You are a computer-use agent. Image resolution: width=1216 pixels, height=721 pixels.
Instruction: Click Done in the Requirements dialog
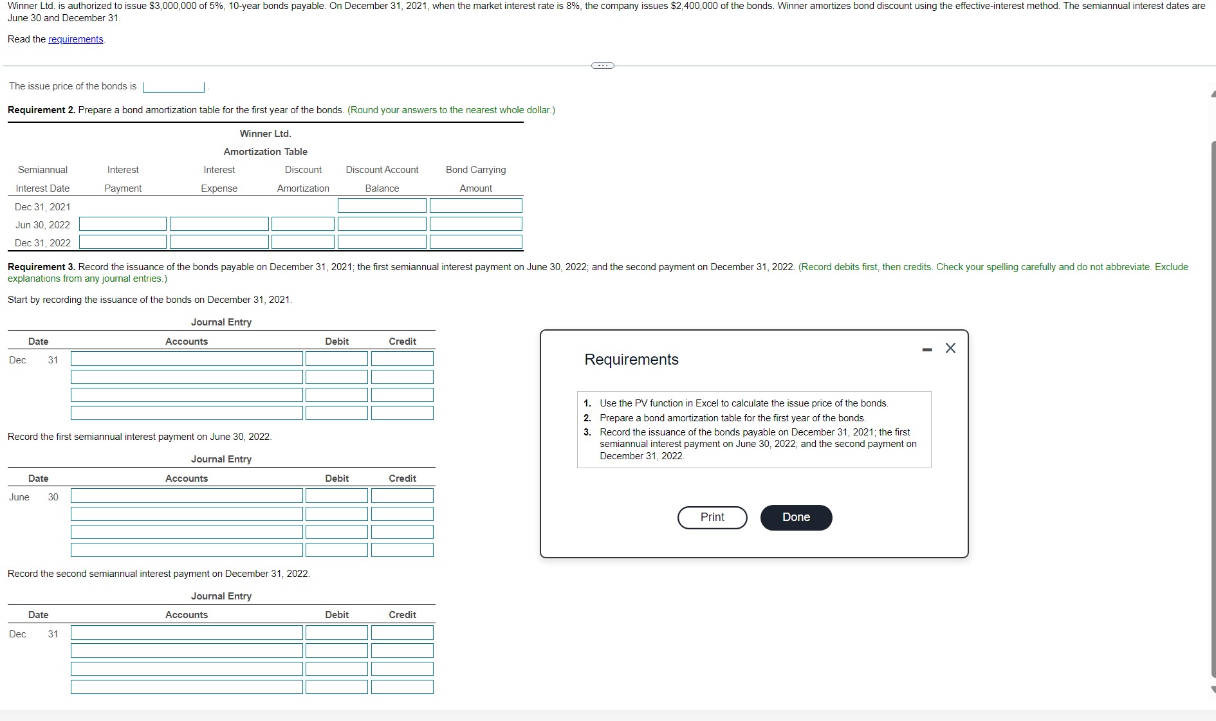click(x=796, y=518)
